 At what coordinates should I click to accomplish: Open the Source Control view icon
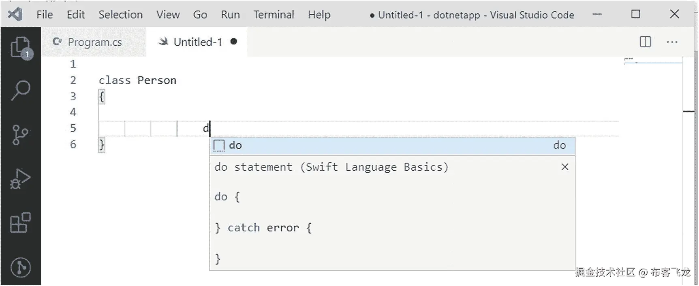(x=20, y=135)
